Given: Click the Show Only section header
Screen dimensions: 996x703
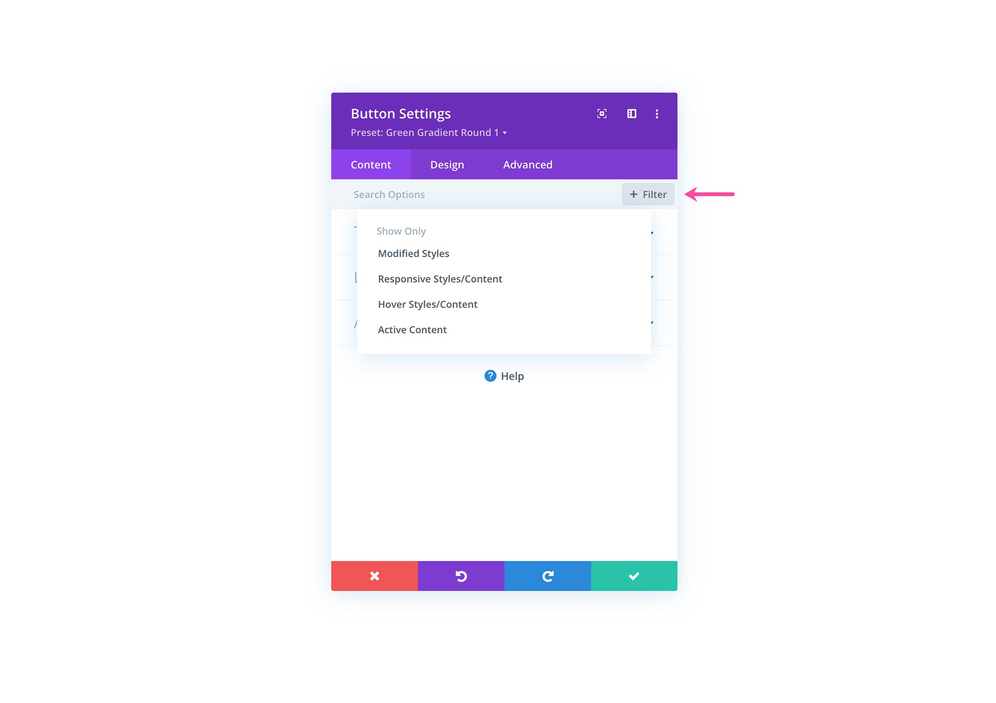Looking at the screenshot, I should coord(401,231).
